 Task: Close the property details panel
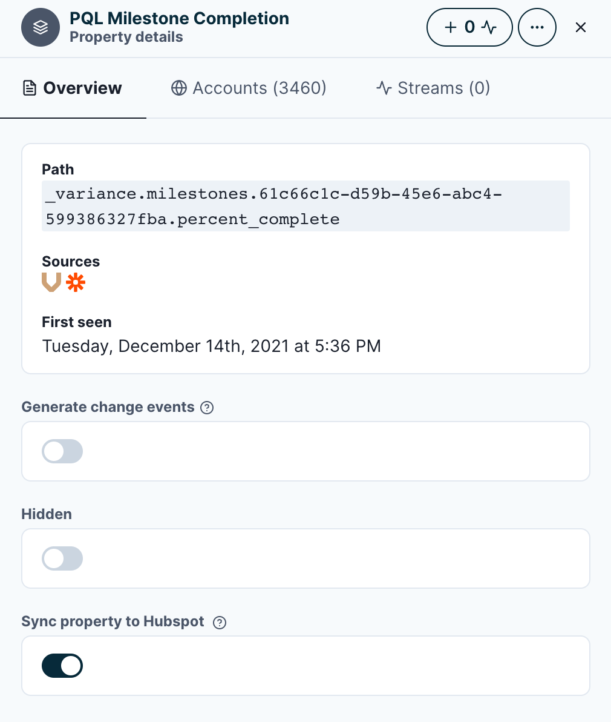tap(580, 27)
